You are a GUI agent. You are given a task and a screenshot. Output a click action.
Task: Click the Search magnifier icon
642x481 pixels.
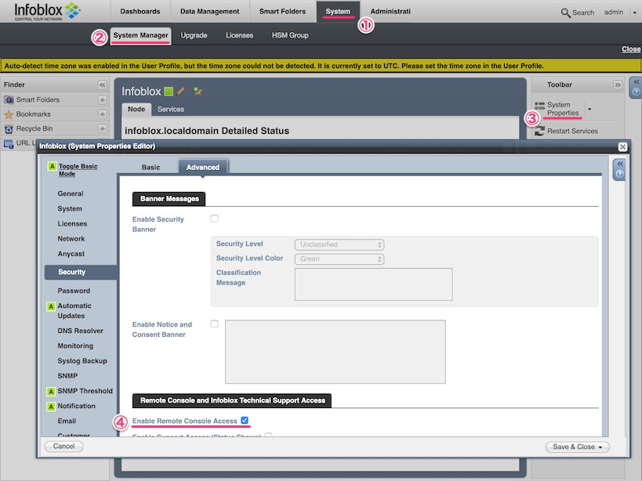point(565,13)
